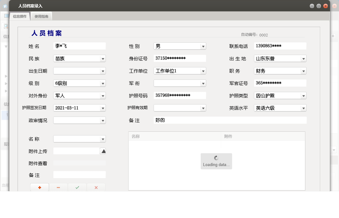The height and width of the screenshot is (218, 339).
Task: Click the 备注 field containing 好的
Action: (230, 120)
